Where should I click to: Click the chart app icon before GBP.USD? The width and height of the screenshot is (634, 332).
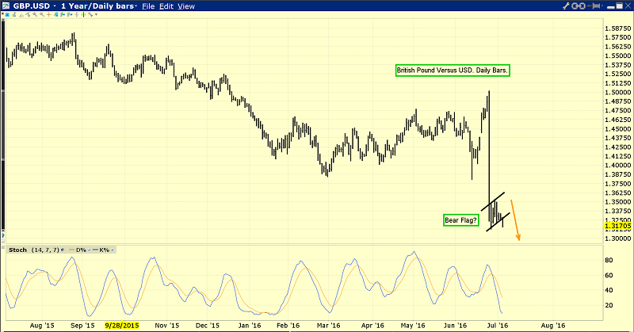pyautogui.click(x=6, y=6)
